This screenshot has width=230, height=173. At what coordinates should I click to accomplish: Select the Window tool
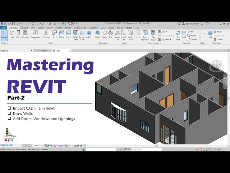pyautogui.click(x=25, y=34)
